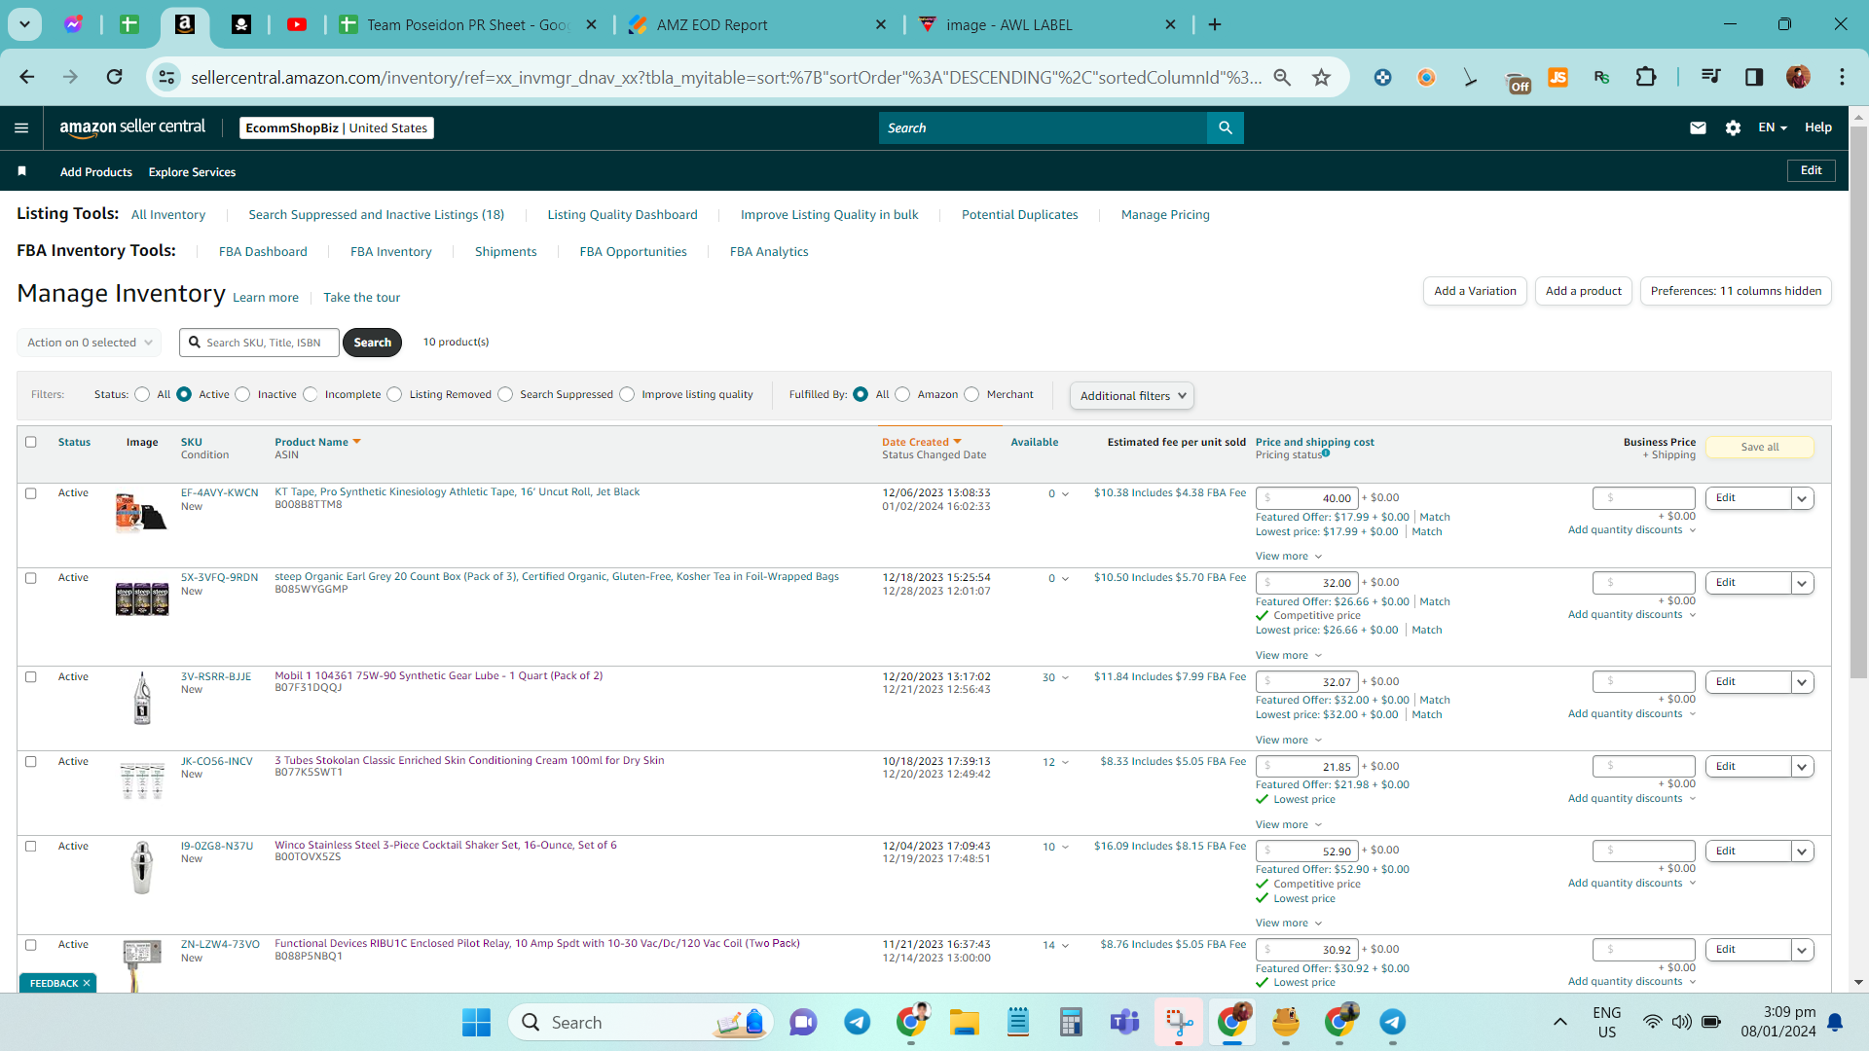Open Additional filters dropdown
This screenshot has height=1051, width=1869.
[x=1132, y=395]
